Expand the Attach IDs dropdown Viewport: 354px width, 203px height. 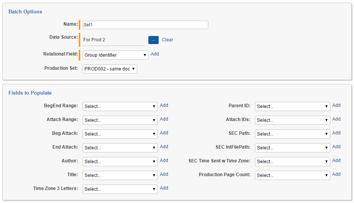292,120
